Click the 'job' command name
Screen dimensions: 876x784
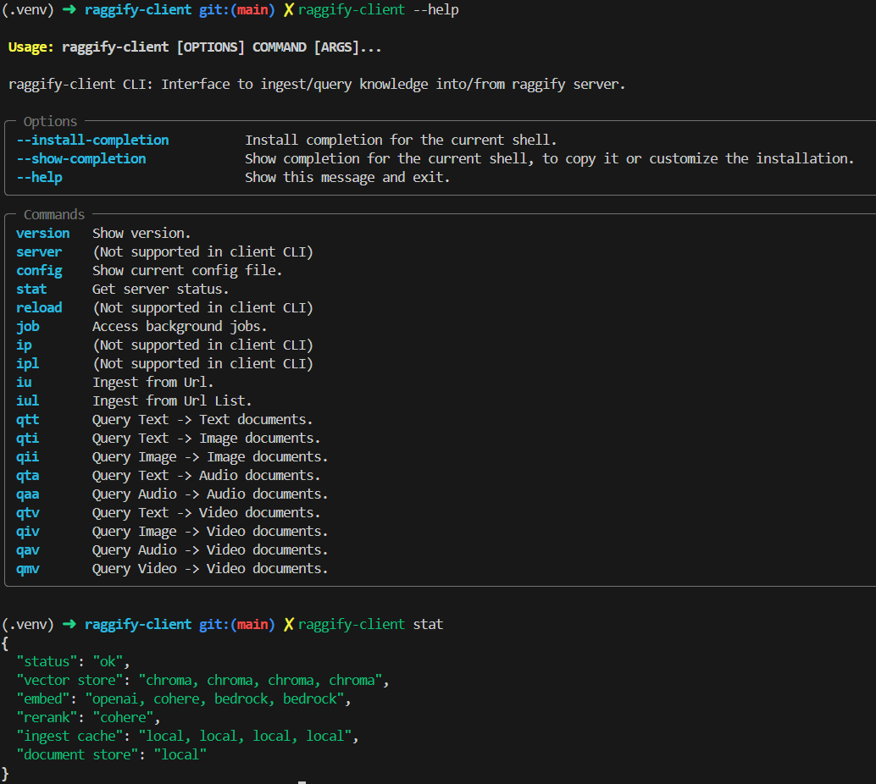point(28,327)
